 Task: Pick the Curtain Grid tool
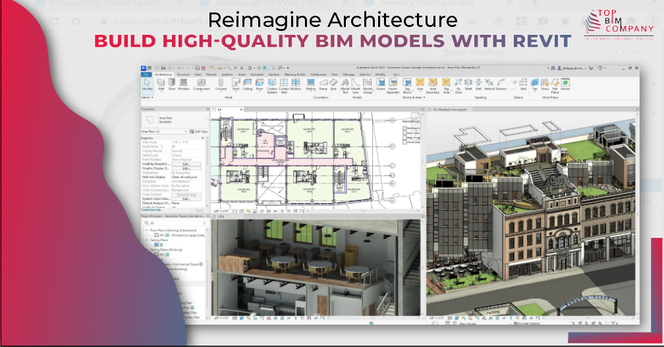tap(284, 86)
